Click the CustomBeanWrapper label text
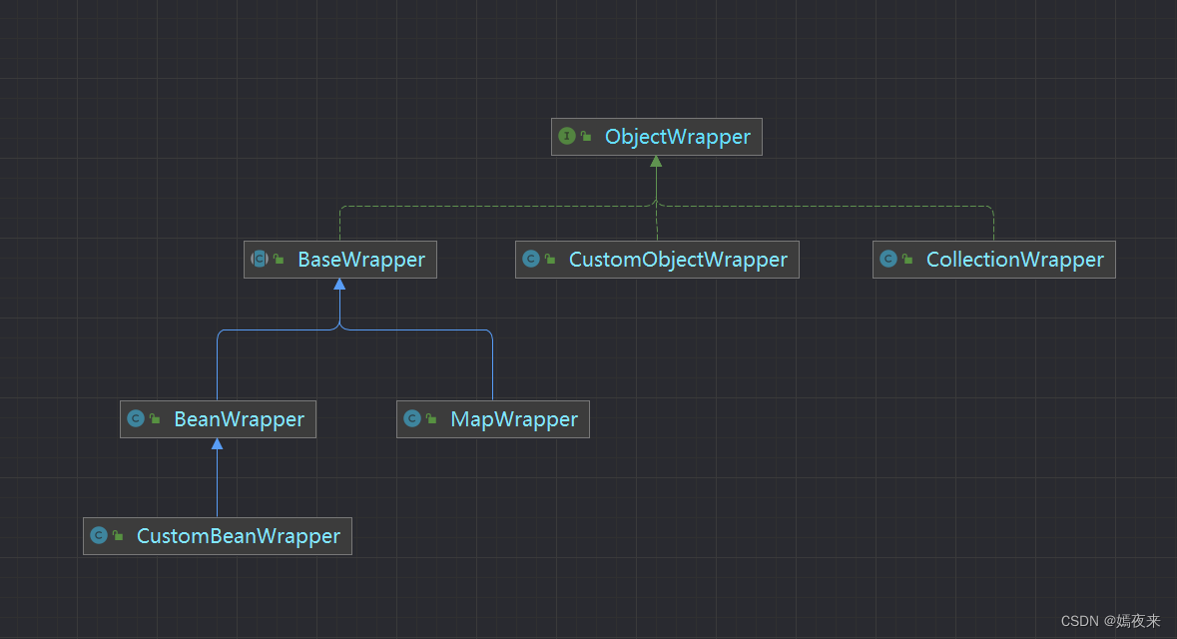The height and width of the screenshot is (639, 1177). (x=238, y=536)
